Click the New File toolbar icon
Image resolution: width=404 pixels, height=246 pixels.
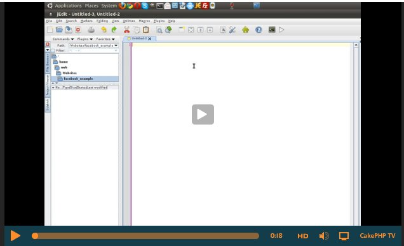click(x=50, y=30)
